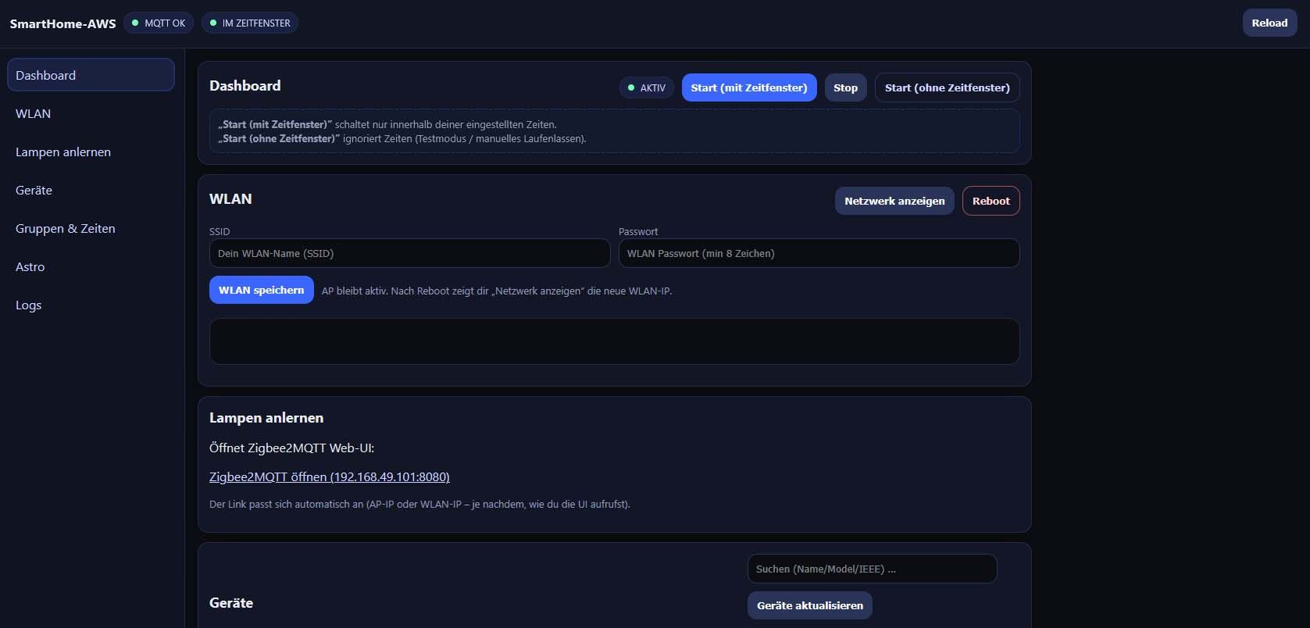The width and height of the screenshot is (1310, 628).
Task: Focus the SSID input field
Action: (409, 253)
